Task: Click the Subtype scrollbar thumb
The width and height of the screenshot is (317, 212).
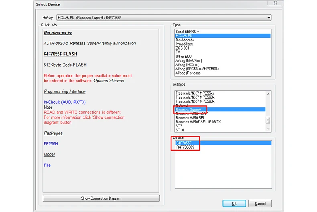Action: tap(268, 120)
